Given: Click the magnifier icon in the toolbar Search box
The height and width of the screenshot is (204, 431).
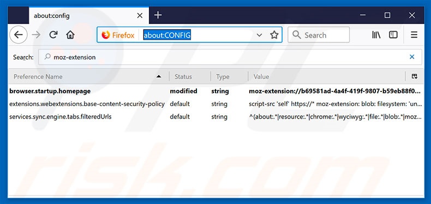Looking at the screenshot, I should click(x=296, y=35).
